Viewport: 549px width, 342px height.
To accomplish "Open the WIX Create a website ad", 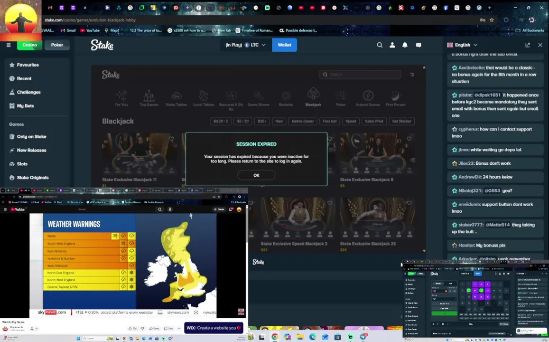I will click(214, 328).
